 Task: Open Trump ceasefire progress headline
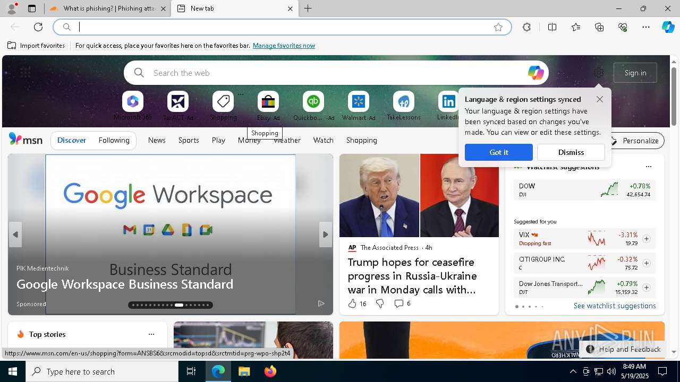click(412, 276)
